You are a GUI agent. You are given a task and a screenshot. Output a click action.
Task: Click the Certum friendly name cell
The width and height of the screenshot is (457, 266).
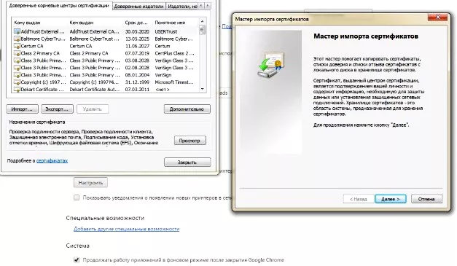point(163,46)
